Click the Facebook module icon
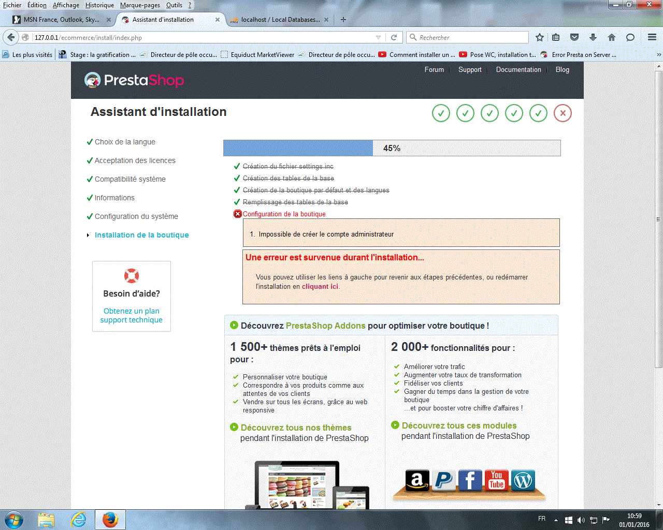 (470, 480)
